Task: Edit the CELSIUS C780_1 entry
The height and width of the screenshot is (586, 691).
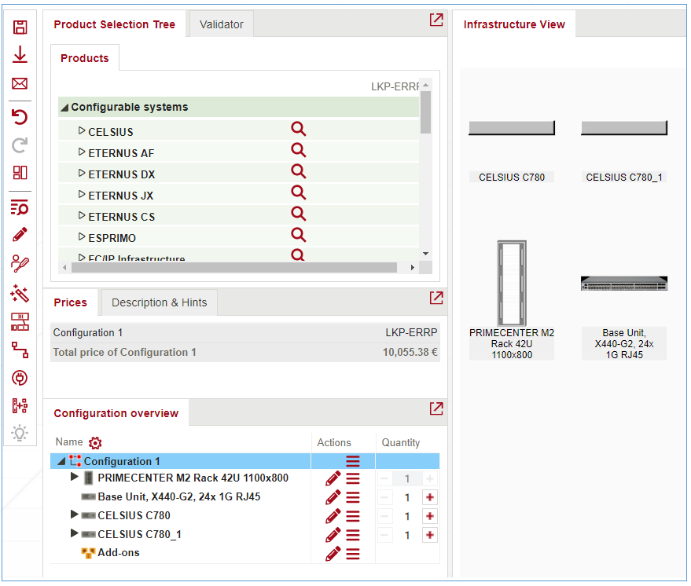Action: click(x=333, y=534)
